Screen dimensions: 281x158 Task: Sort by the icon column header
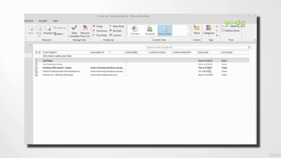click(x=36, y=52)
